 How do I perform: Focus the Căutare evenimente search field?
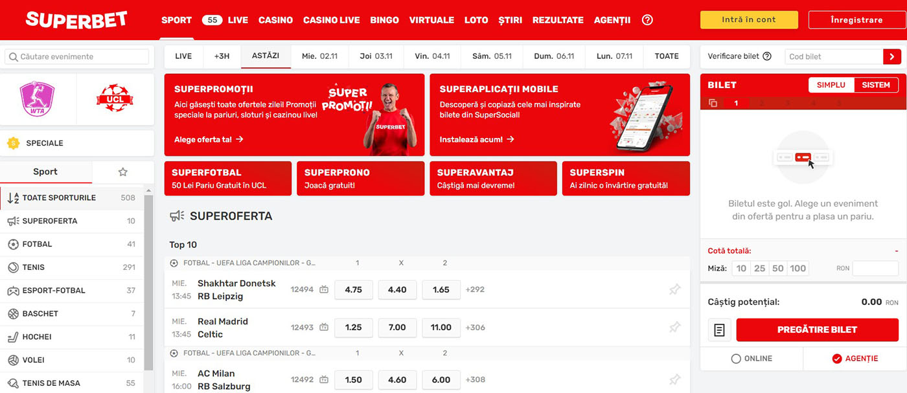(77, 56)
